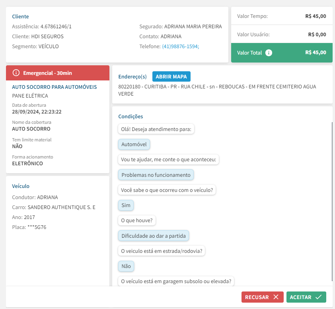335x309 pixels.
Task: Click the checkmark icon on ACEITAR button
Action: coord(318,297)
